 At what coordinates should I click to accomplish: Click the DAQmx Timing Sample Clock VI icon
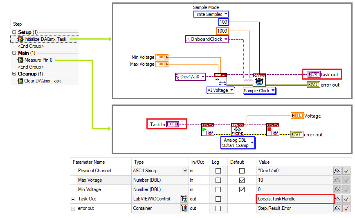259,79
